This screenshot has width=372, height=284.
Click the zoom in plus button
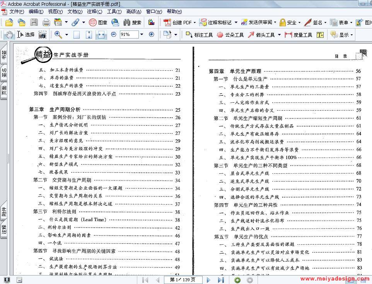[x=151, y=35]
